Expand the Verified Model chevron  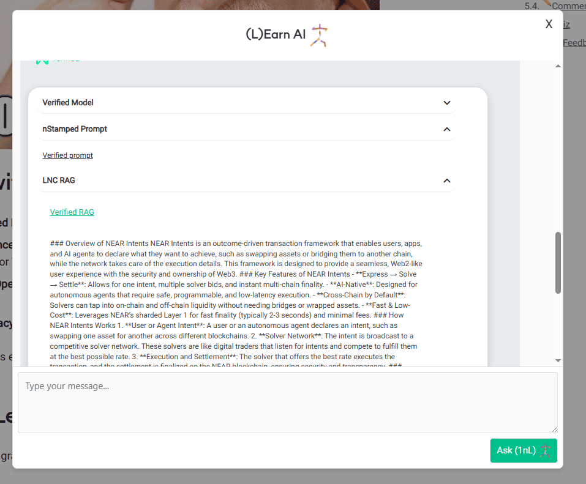[447, 103]
